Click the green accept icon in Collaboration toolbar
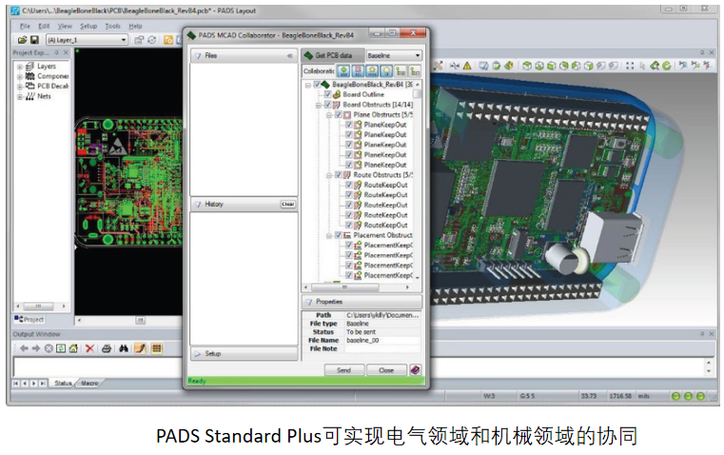Image resolution: width=724 pixels, height=455 pixels. 343,70
